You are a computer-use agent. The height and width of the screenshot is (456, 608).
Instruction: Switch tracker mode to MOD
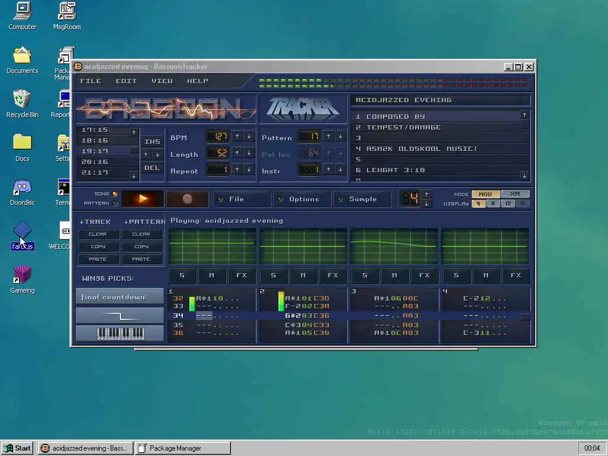486,194
